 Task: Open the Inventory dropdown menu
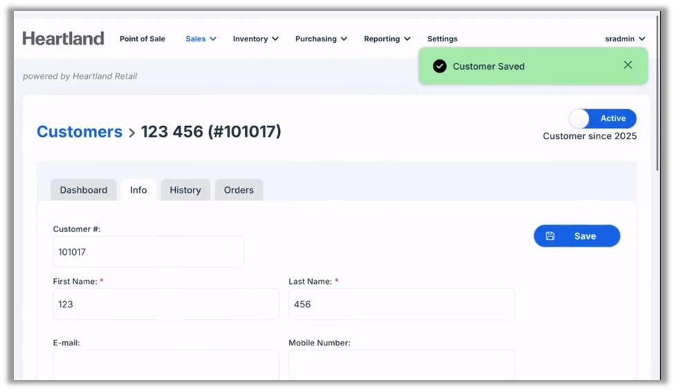[x=255, y=39]
